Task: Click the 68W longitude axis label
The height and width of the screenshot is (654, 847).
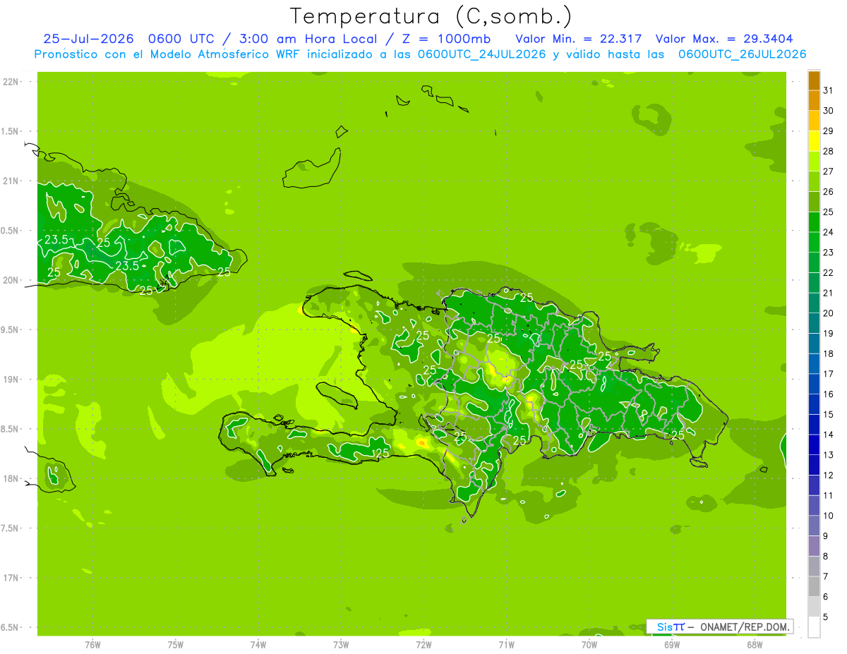Action: (x=755, y=644)
